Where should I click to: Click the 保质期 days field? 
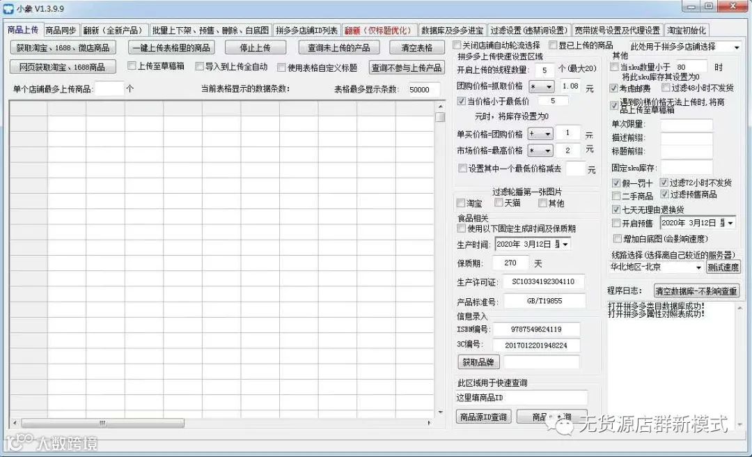[511, 263]
